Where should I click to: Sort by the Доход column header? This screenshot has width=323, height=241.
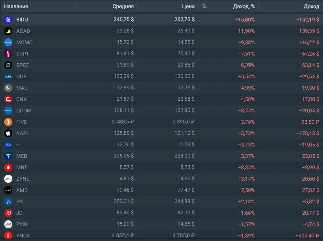[311, 6]
